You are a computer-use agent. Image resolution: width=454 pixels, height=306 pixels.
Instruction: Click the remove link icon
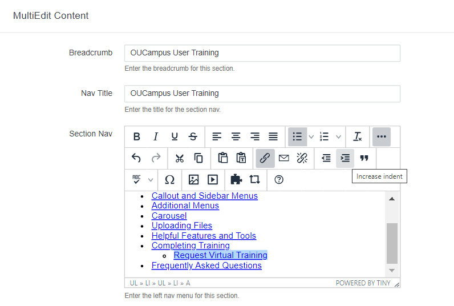(x=302, y=158)
